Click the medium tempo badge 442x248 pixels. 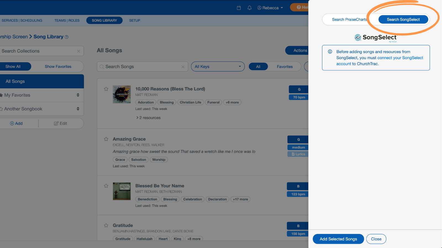tap(298, 147)
